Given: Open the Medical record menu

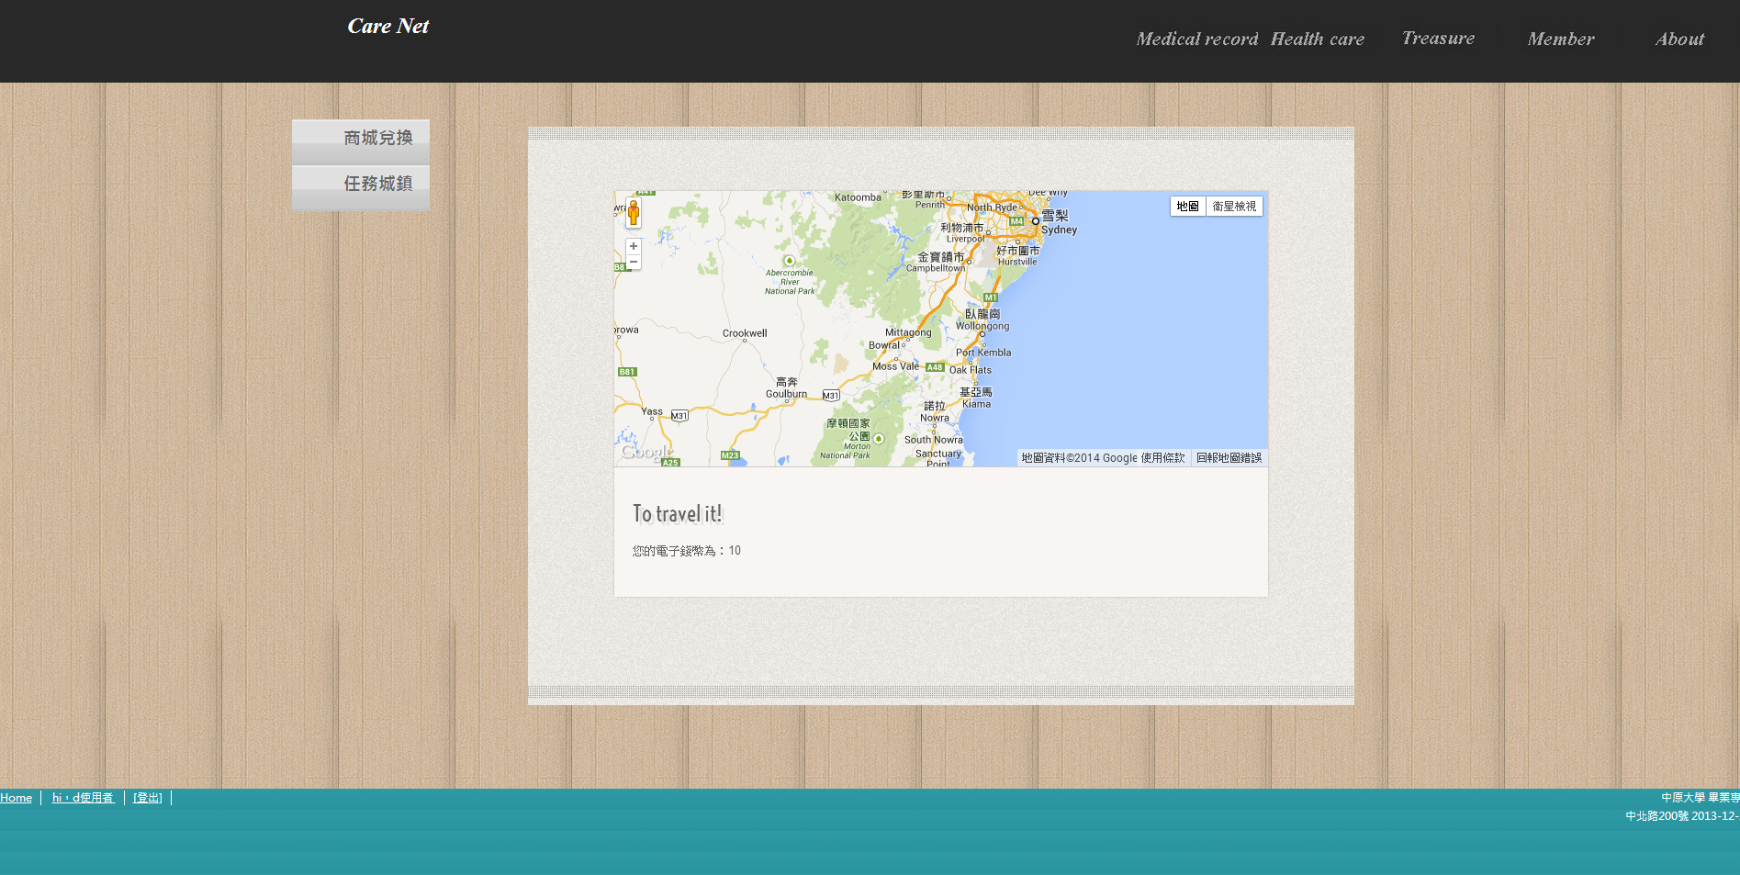Looking at the screenshot, I should click(1196, 39).
